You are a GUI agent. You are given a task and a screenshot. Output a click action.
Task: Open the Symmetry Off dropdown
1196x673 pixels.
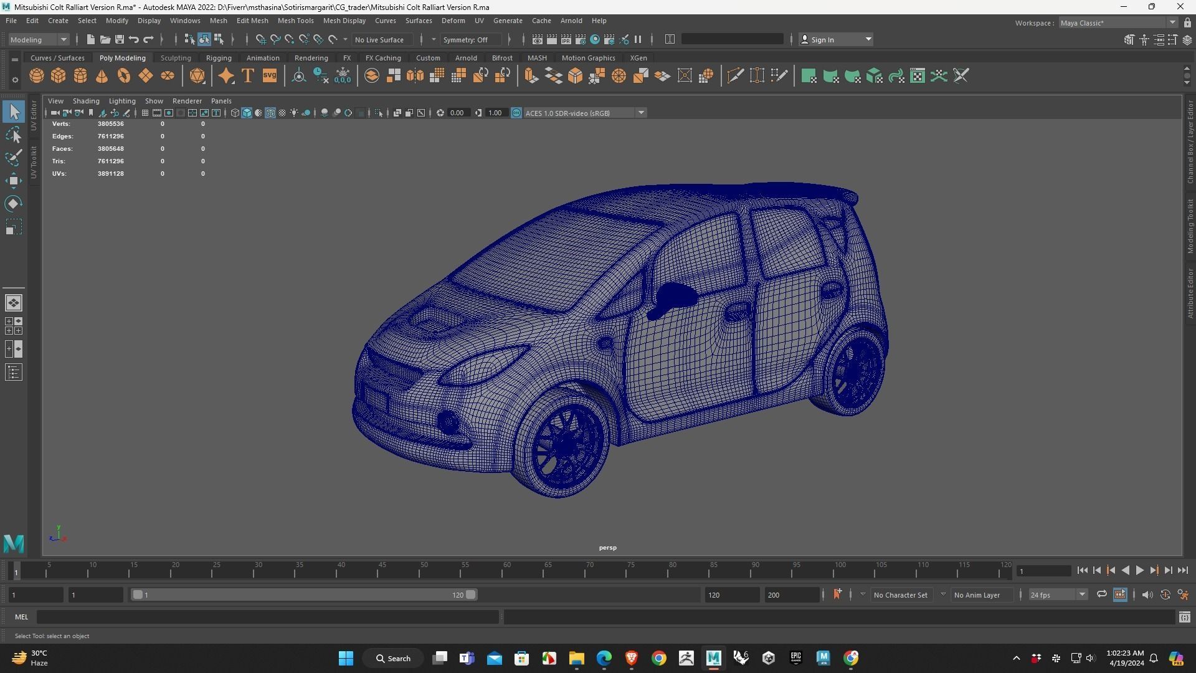(471, 39)
